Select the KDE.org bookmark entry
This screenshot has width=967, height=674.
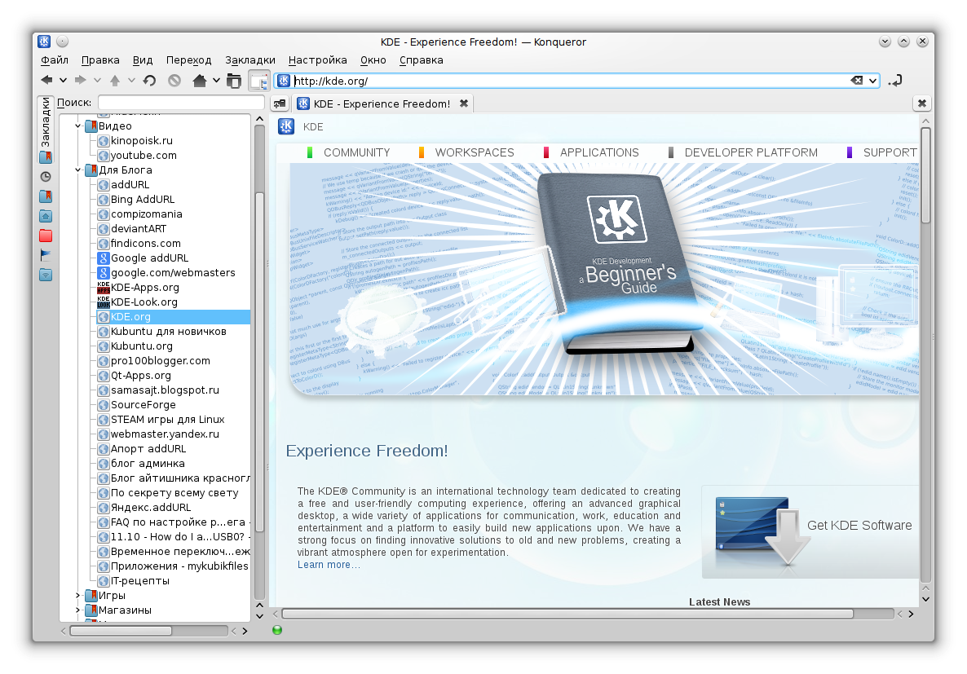tap(130, 316)
